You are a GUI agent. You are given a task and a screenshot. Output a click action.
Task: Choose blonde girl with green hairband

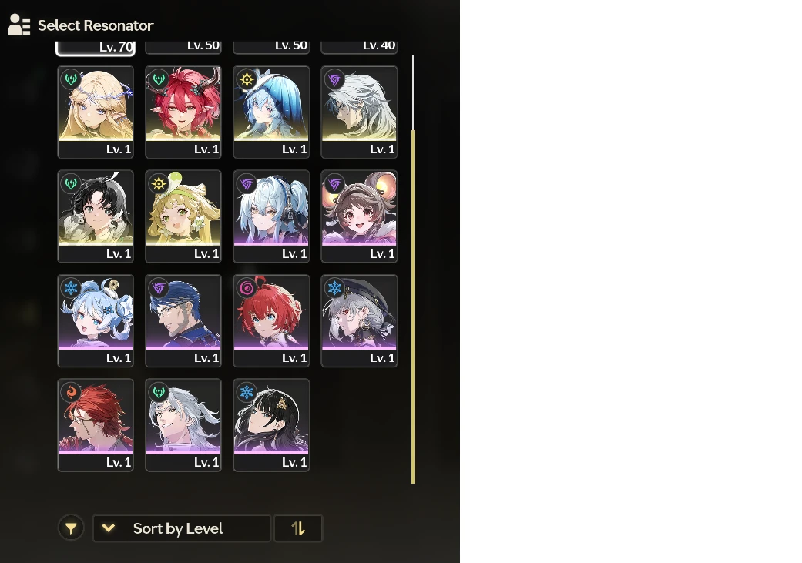pyautogui.click(x=183, y=216)
